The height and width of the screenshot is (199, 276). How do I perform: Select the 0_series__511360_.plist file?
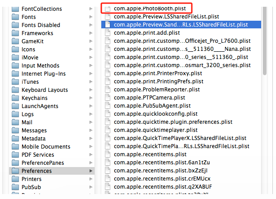tap(181, 57)
